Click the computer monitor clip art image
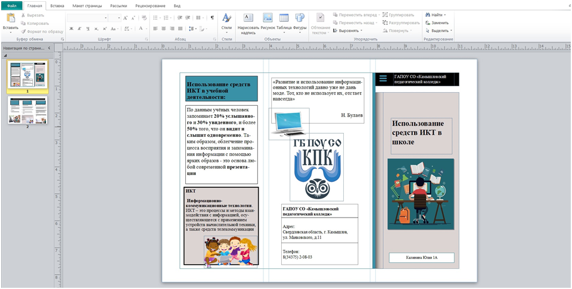Screen dimensions: 572x289 (x=289, y=124)
